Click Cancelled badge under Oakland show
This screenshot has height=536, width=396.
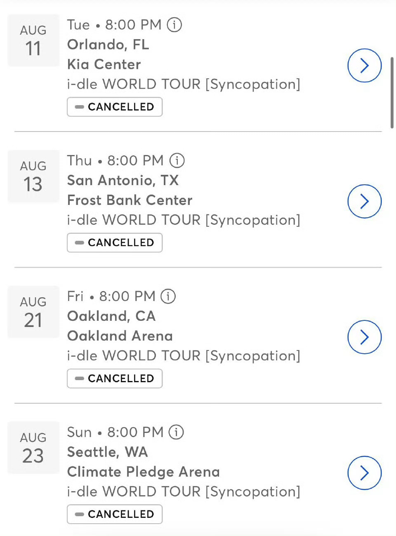115,378
